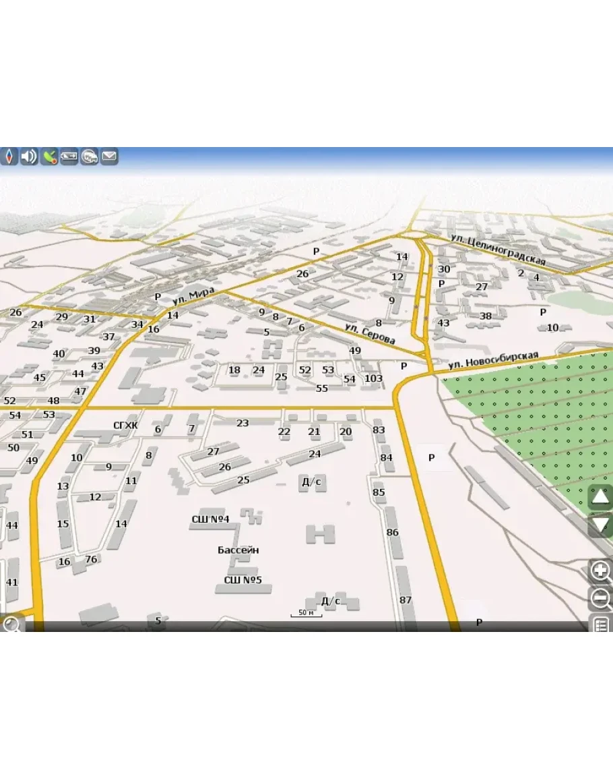Zoom in with the plus magnifier
The height and width of the screenshot is (779, 613).
point(600,571)
